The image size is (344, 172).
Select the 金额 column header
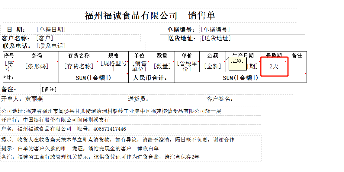(x=213, y=56)
